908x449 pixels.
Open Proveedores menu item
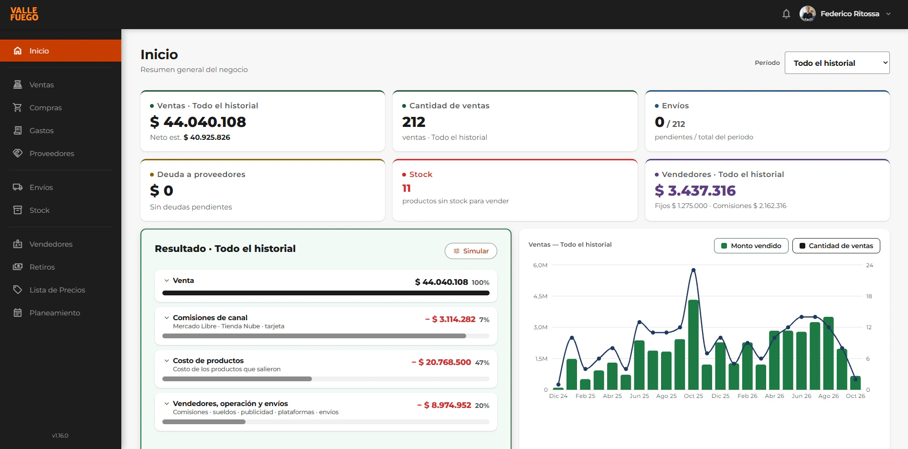click(x=61, y=153)
